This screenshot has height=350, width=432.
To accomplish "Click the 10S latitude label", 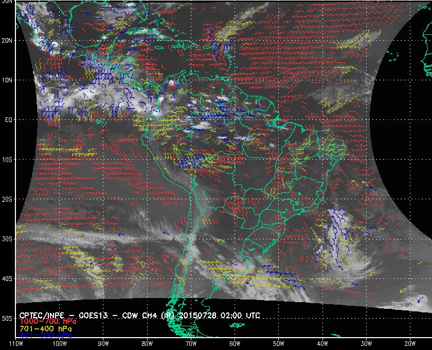I will (x=7, y=160).
